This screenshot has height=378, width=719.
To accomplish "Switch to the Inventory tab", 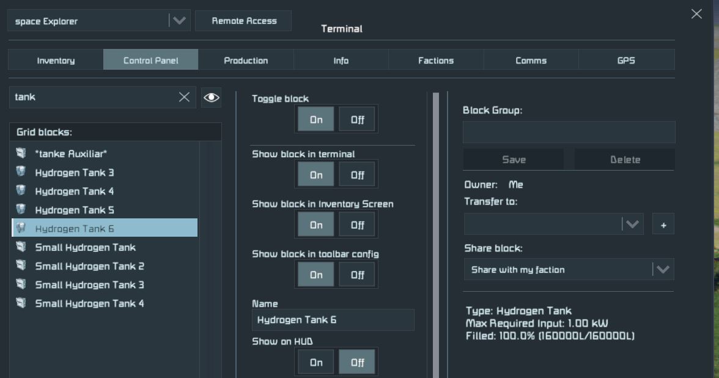I will (x=56, y=60).
